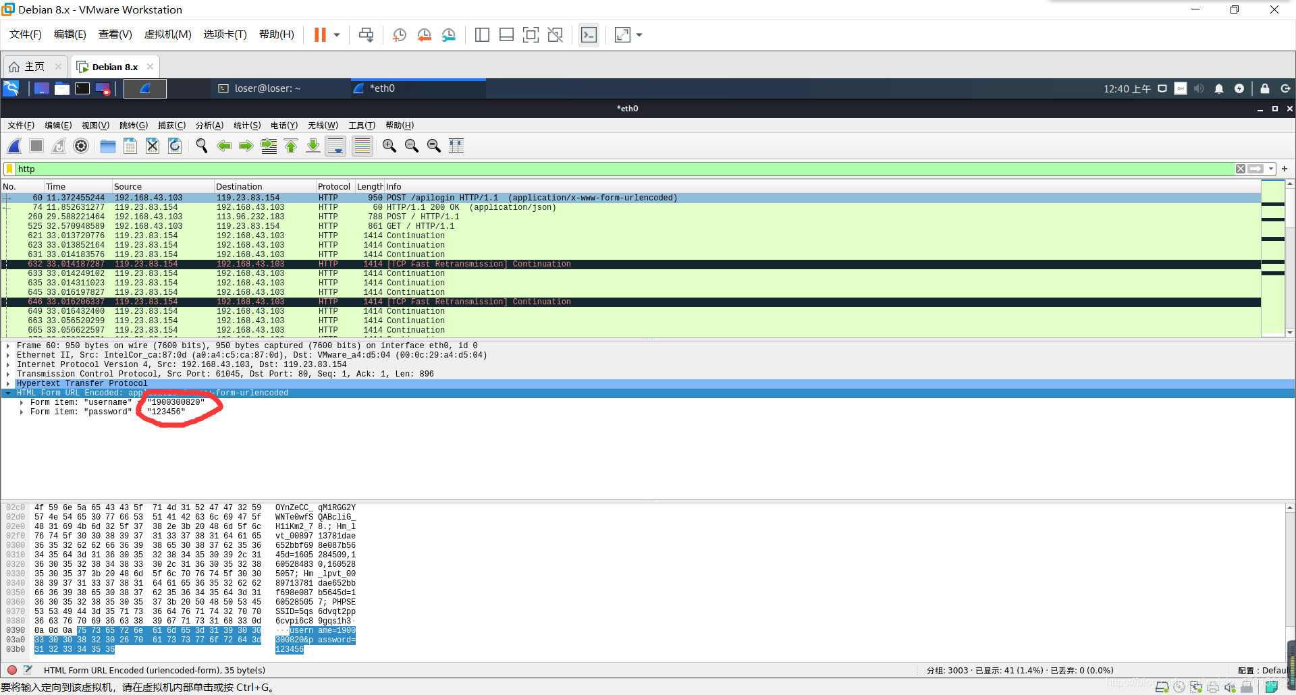1296x695 pixels.
Task: Open VMware 虚拟机(M) menu
Action: [167, 34]
